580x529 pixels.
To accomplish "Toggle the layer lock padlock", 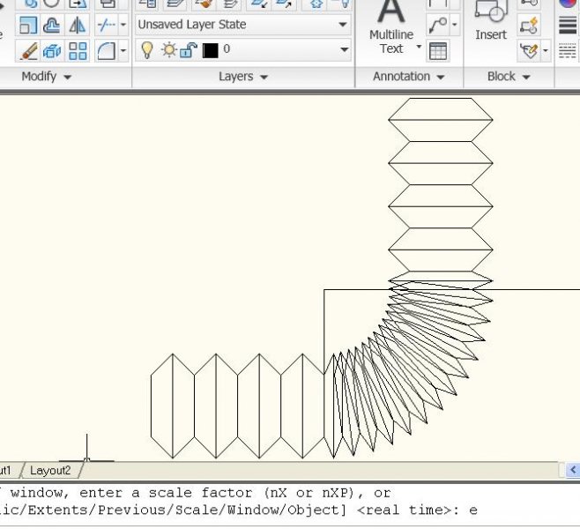I will click(x=187, y=50).
